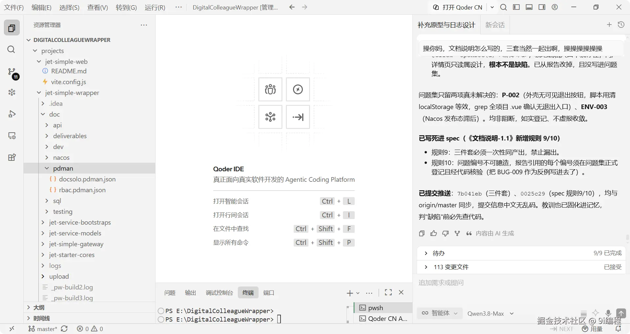Open README.md in jet-simple-web
630x334 pixels.
click(69, 71)
